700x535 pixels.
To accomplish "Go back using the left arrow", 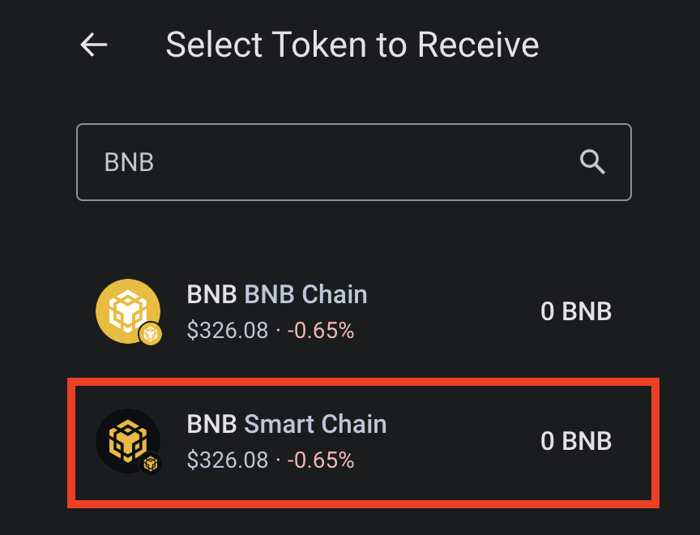I will [94, 45].
